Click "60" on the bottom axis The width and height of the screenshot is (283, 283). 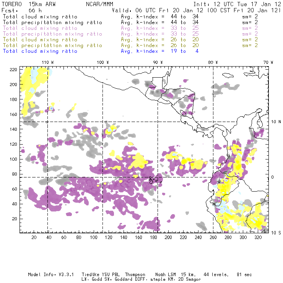[64, 237]
